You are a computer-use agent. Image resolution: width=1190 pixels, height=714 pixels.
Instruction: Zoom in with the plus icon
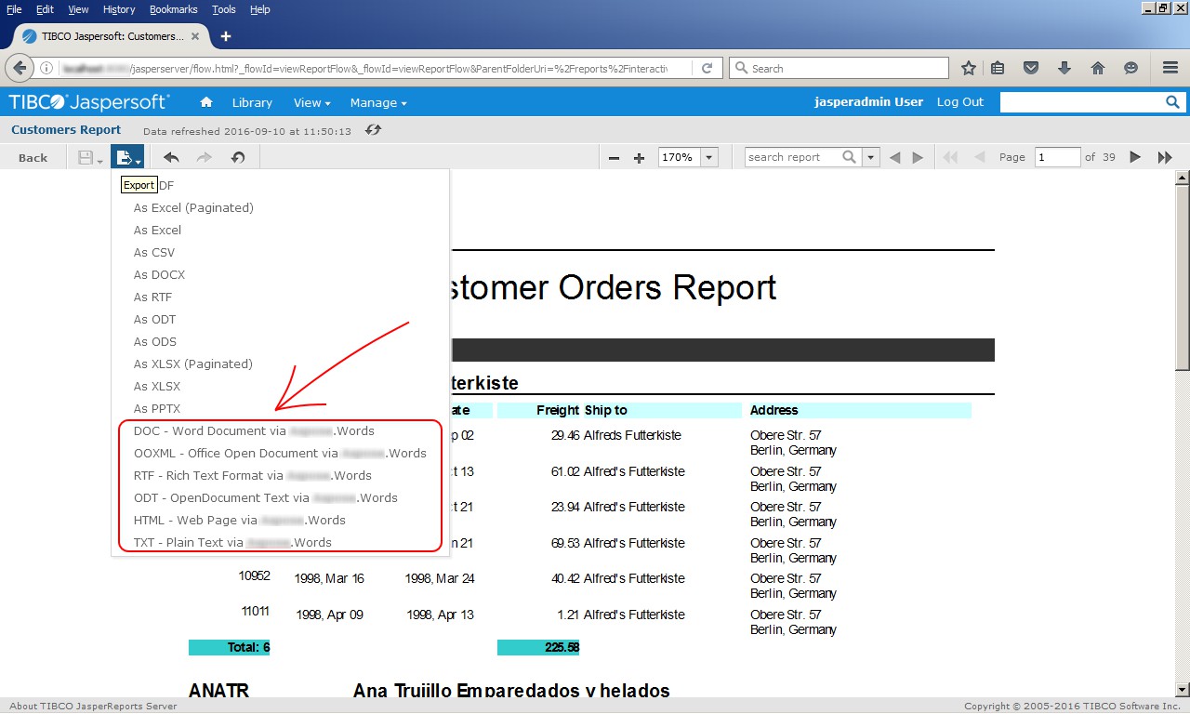coord(639,158)
